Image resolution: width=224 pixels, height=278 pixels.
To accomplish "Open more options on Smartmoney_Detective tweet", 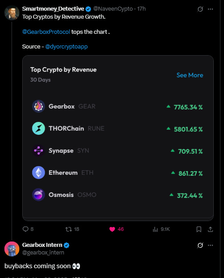I will click(x=210, y=9).
